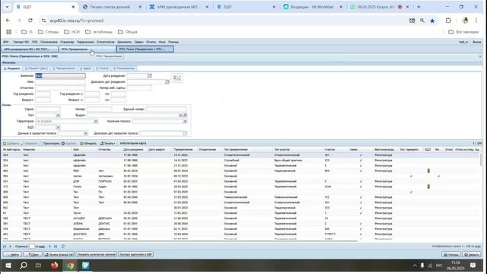This screenshot has height=274, width=487.
Task: Go to first page of the grid
Action: [x=5, y=247]
